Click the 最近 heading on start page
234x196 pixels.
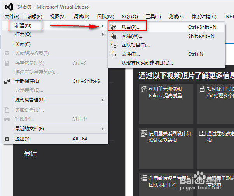(x=30, y=154)
